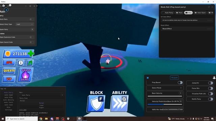Select the Misc tab in Blade Ball panel
This screenshot has width=216, height=121.
click(188, 13)
